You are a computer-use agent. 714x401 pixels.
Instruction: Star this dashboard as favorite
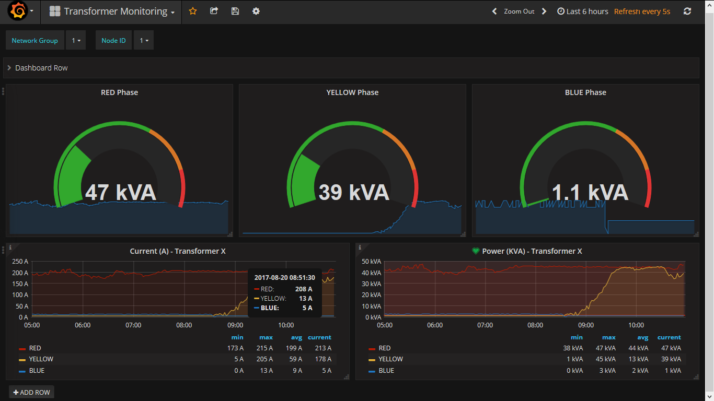[193, 11]
